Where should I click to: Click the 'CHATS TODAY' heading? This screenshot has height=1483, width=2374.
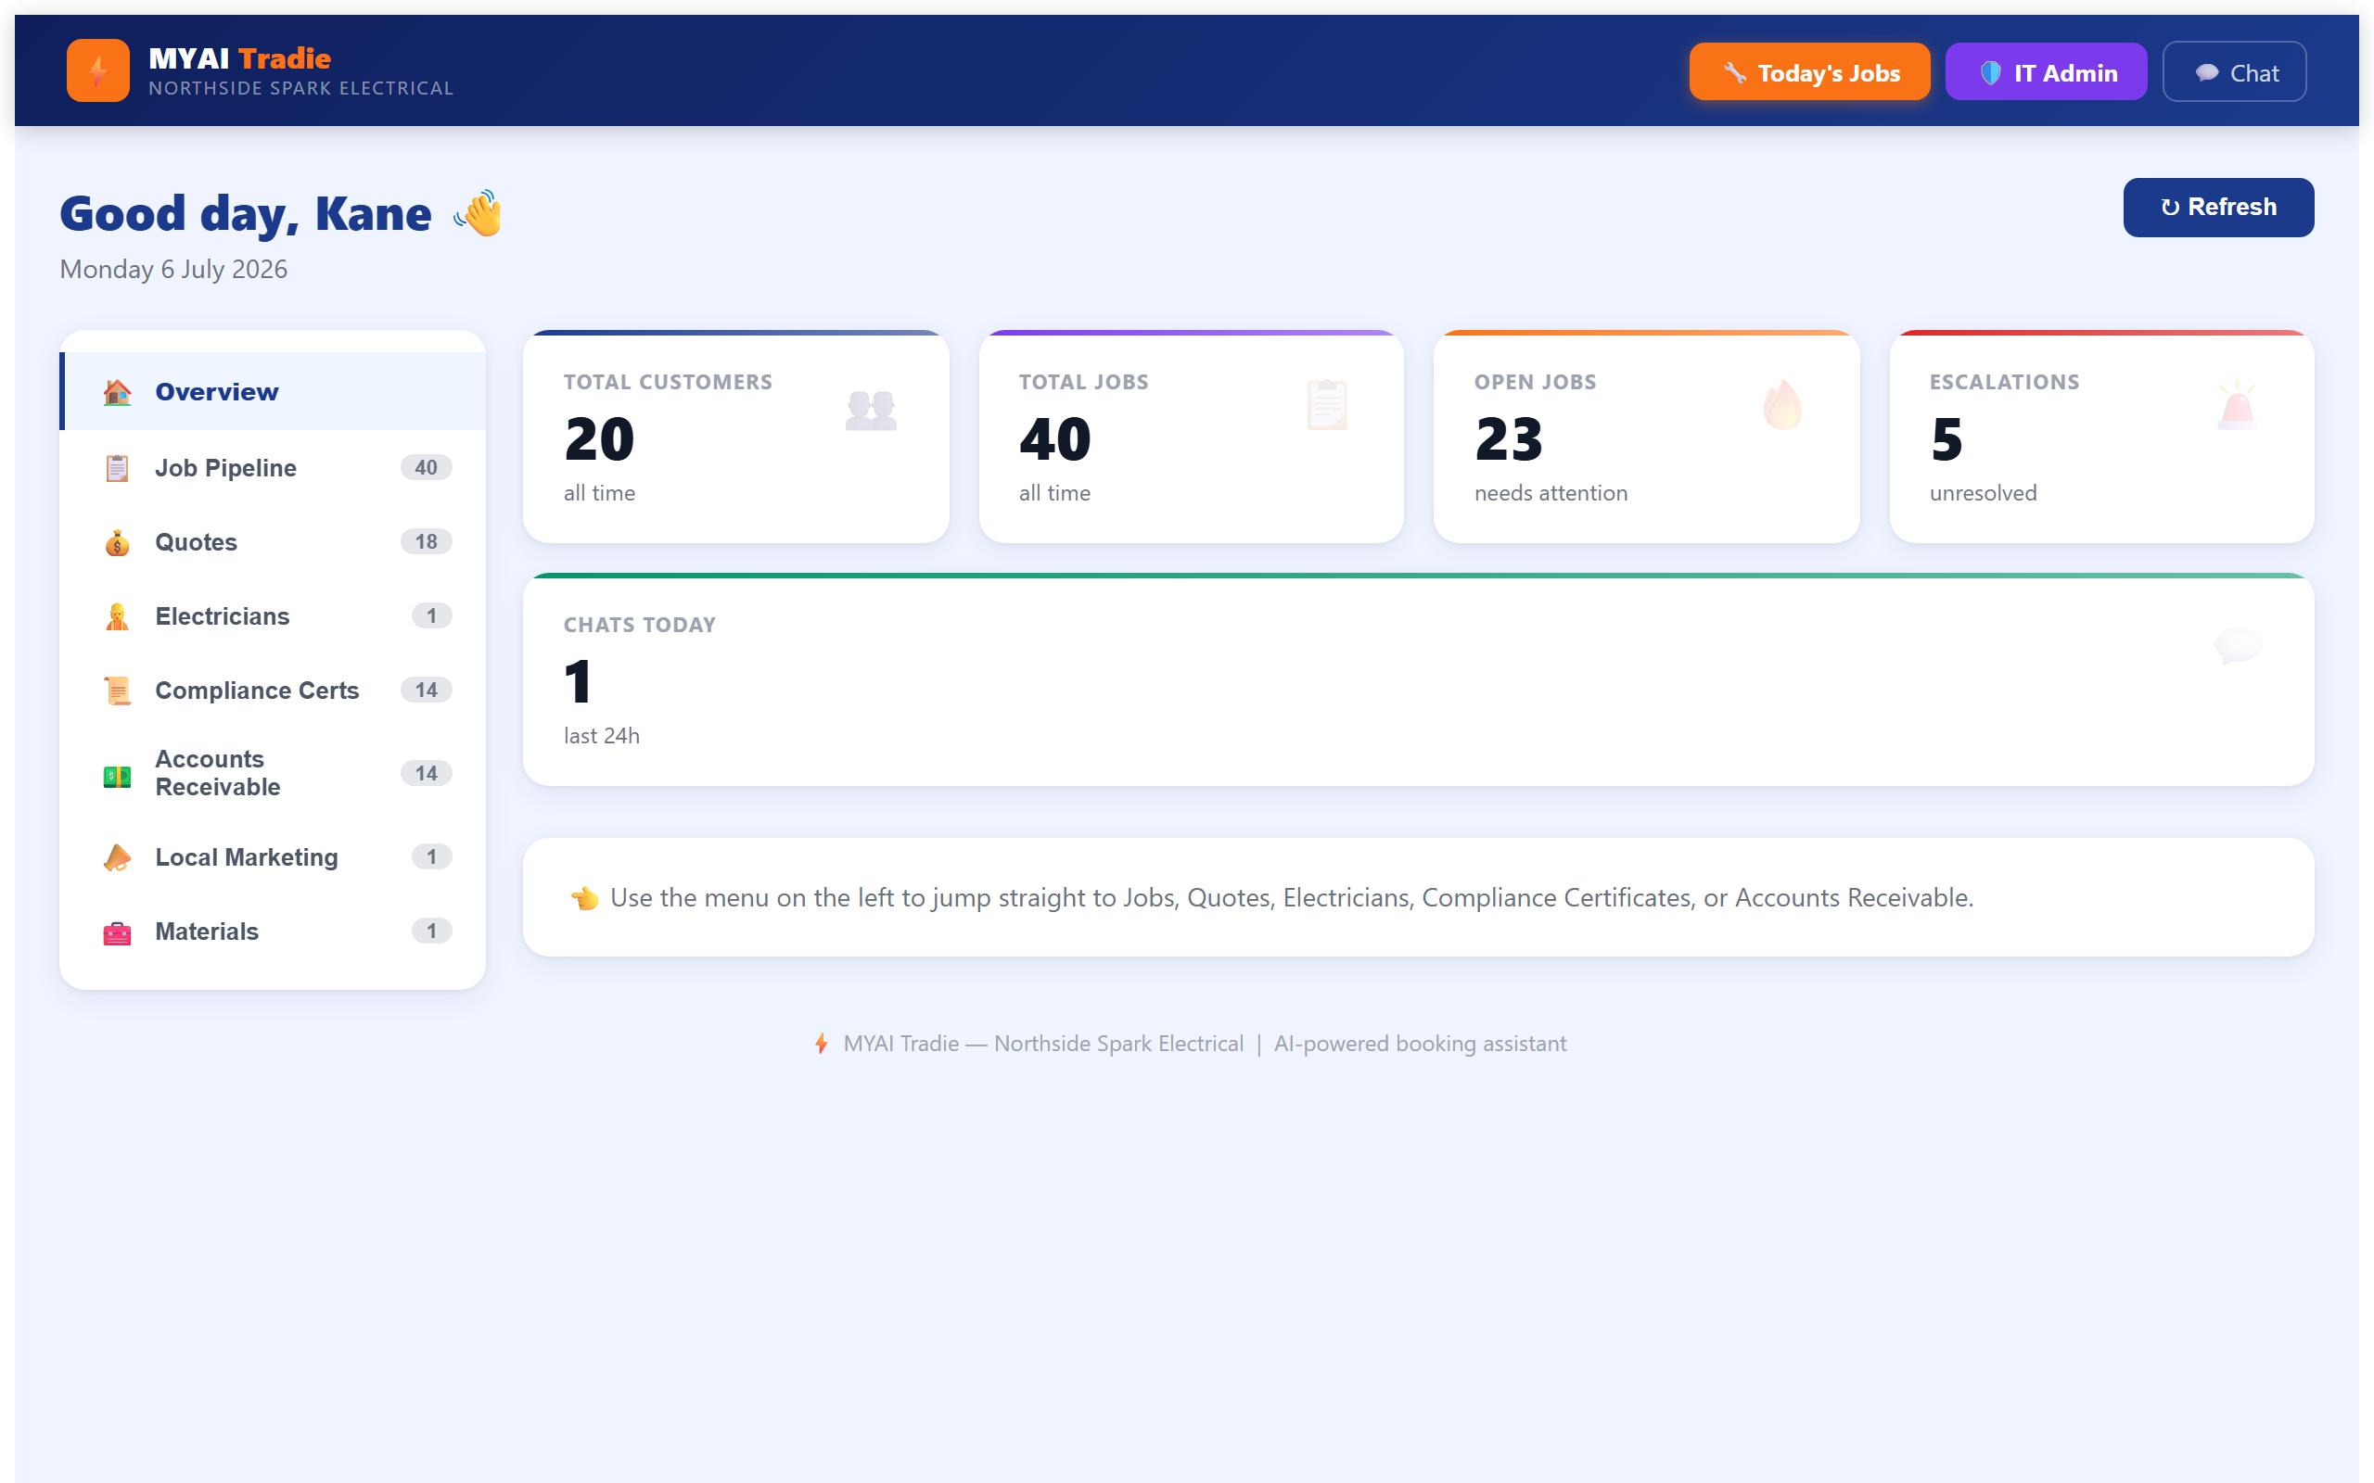click(x=640, y=625)
